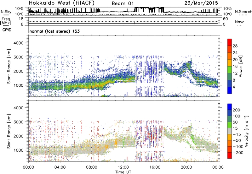Click the '08:00' time axis tick
This screenshot has height=174, width=252.
click(x=92, y=167)
